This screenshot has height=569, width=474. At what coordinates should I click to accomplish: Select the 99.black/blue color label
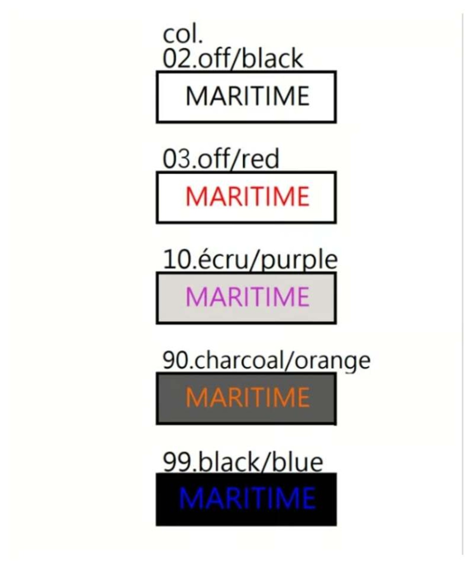coord(243,462)
